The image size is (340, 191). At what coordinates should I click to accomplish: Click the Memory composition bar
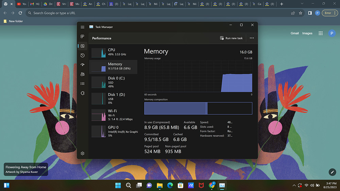tap(198, 108)
